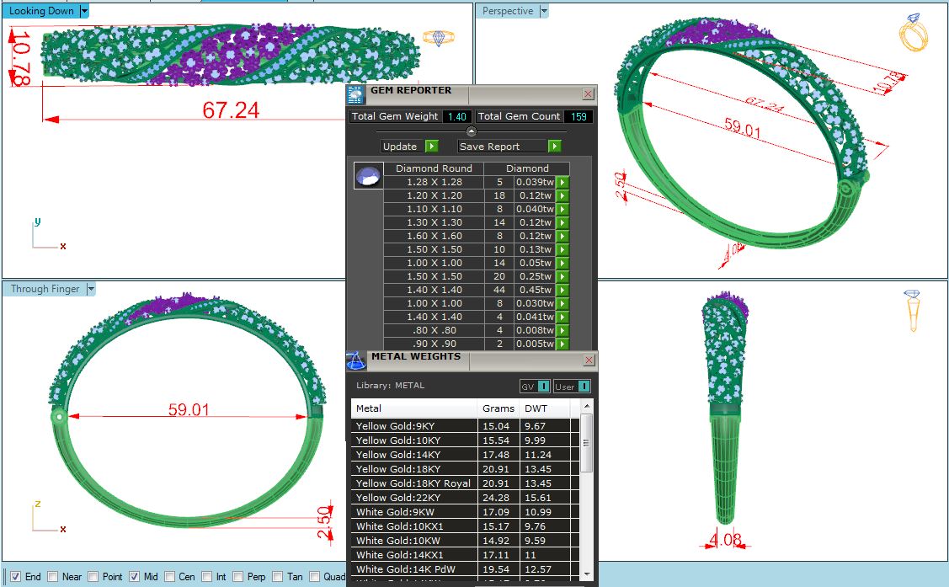
Task: Select the Diamond Round gem thumbnail
Action: (368, 176)
